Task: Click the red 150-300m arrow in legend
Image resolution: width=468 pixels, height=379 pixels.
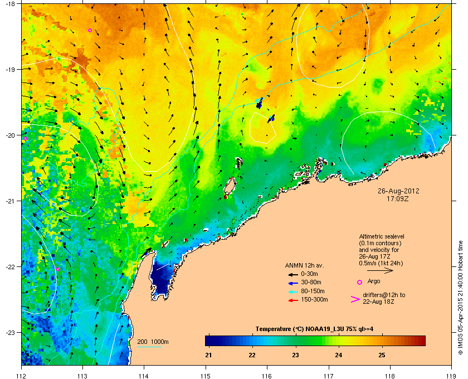Action: [293, 300]
